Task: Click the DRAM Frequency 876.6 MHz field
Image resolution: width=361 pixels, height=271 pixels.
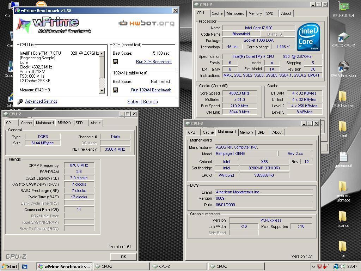Action: tap(79, 165)
